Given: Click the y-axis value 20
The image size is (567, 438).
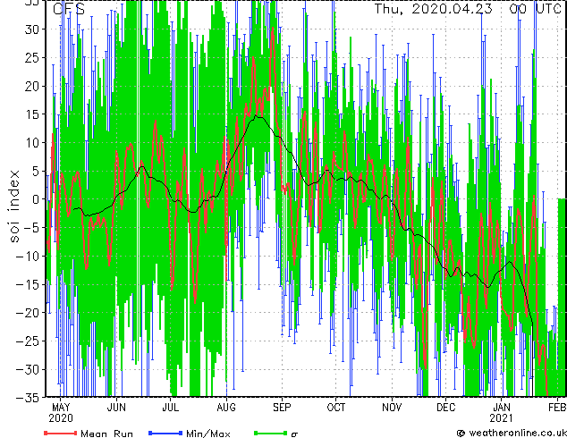Looking at the screenshot, I should (32, 86).
